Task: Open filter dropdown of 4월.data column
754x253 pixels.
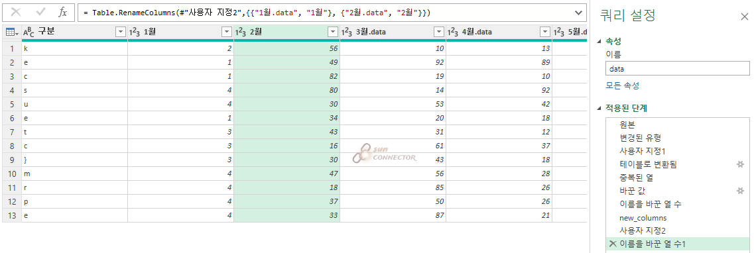Action: click(545, 32)
